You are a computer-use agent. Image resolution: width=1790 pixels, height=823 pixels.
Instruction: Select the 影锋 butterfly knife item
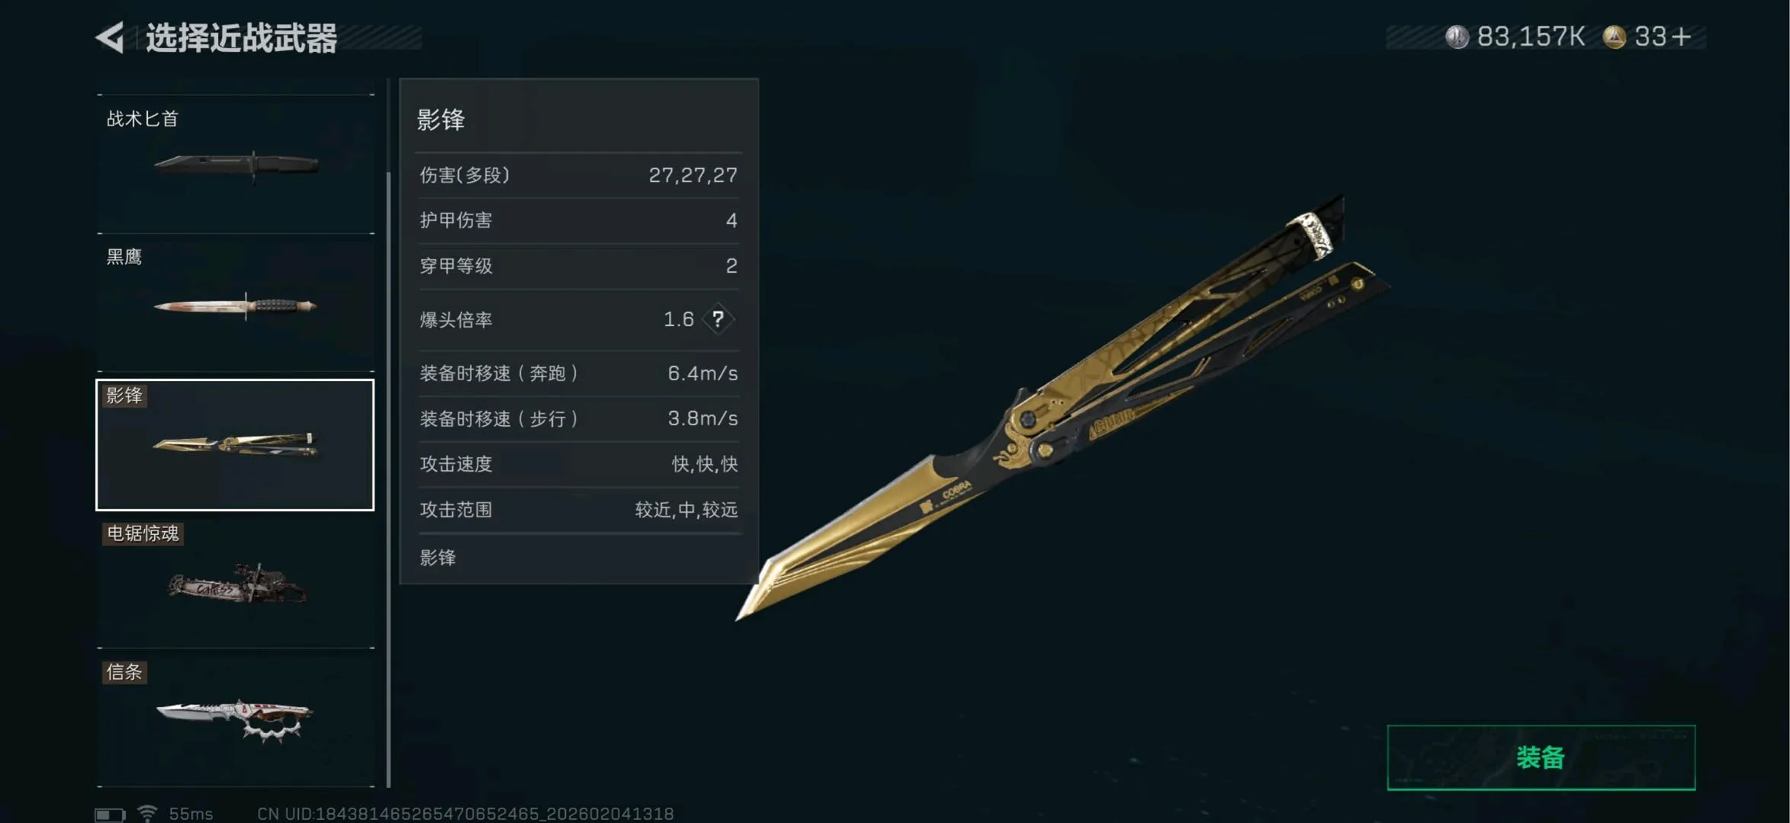click(x=235, y=444)
